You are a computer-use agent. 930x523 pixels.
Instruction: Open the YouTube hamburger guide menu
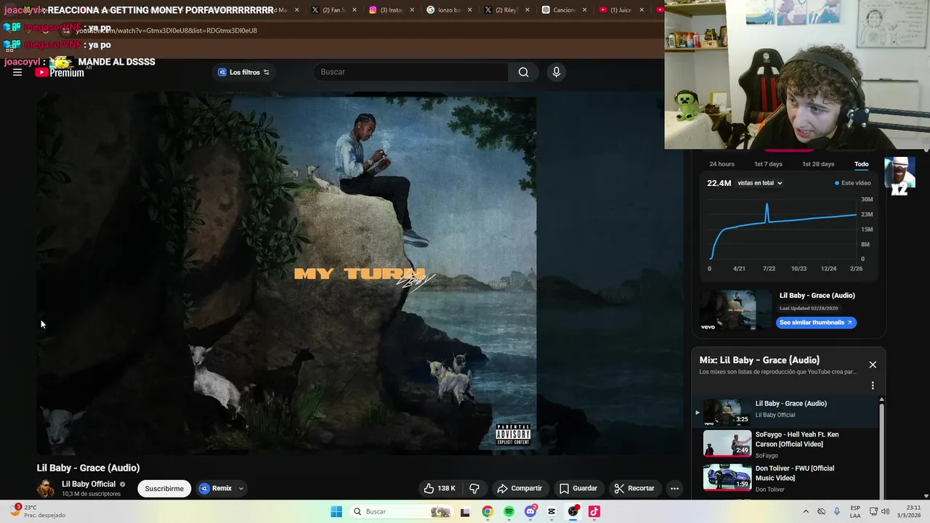[x=17, y=72]
